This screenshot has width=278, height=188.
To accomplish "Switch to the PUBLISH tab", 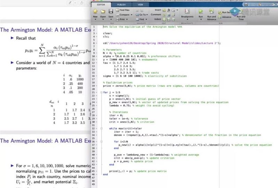I will [x=121, y=5].
